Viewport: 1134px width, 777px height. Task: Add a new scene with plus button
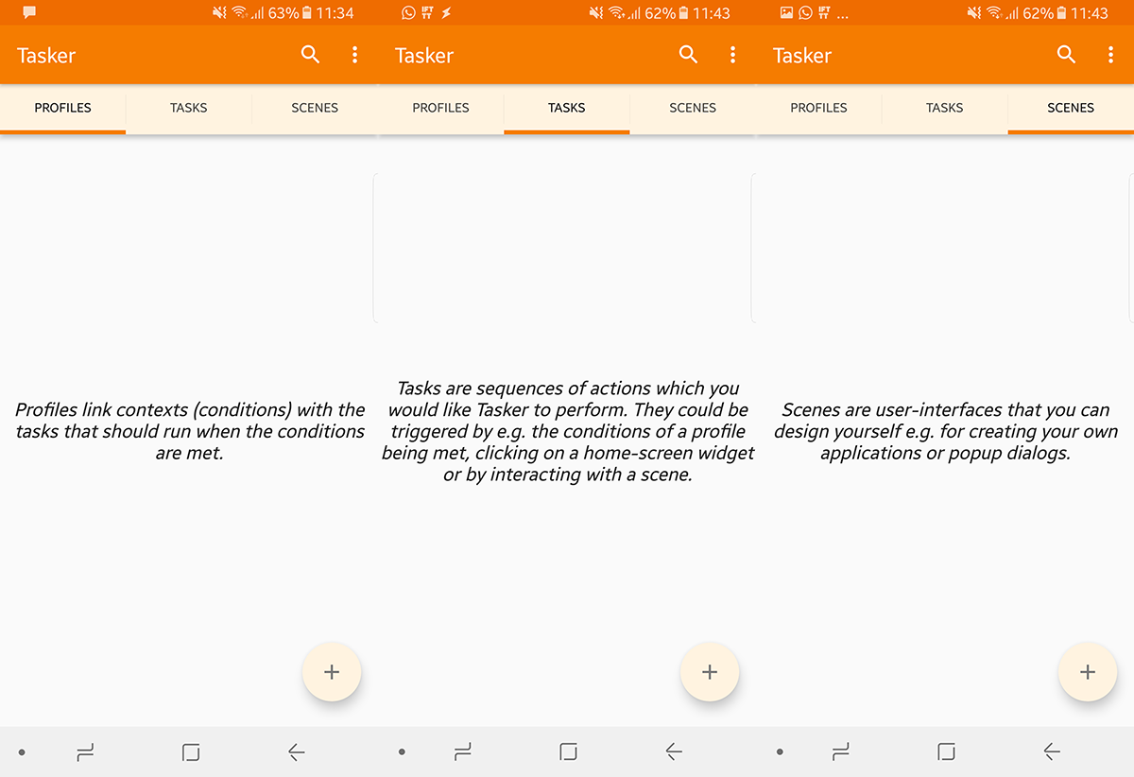[1088, 672]
